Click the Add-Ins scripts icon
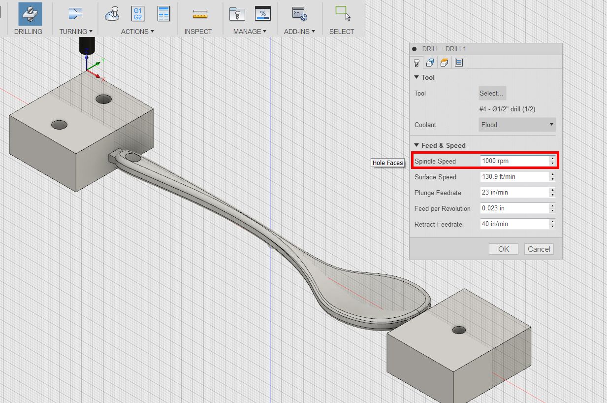 tap(299, 14)
